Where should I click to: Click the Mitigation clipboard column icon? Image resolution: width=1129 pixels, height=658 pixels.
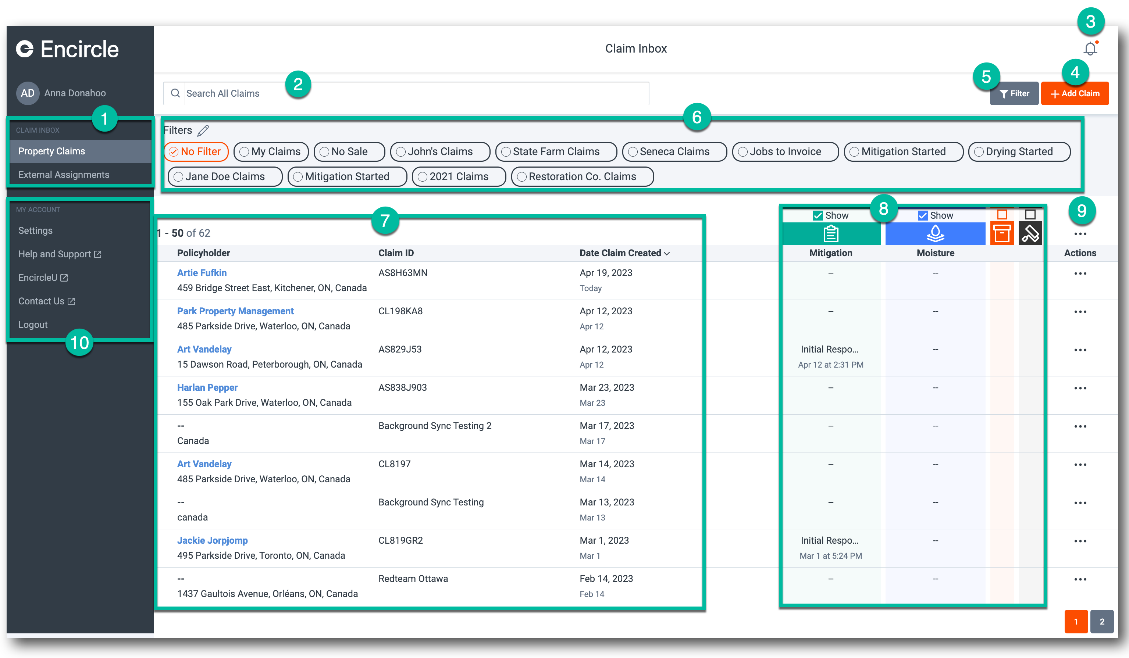[831, 233]
